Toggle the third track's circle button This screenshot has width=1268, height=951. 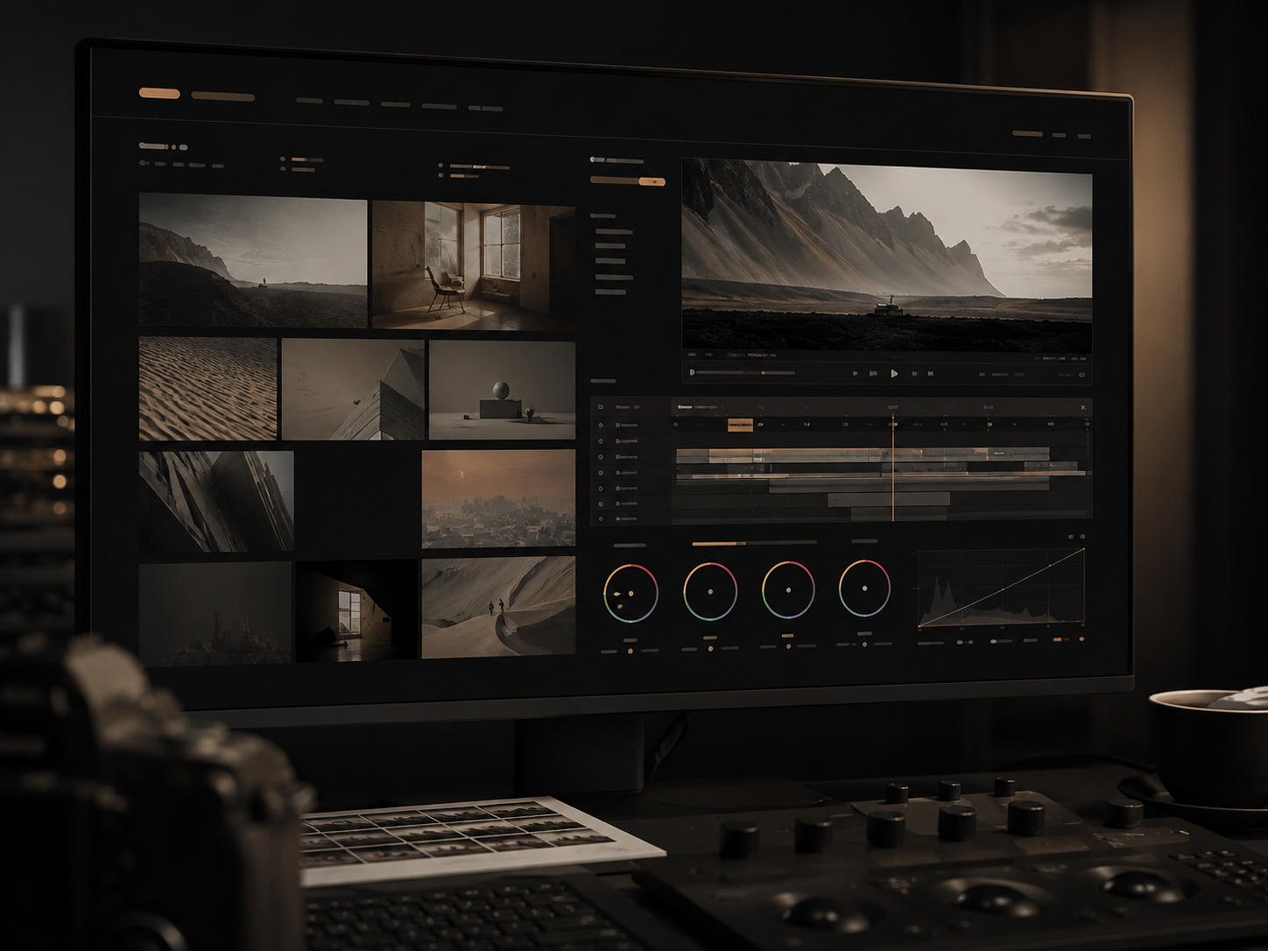pyautogui.click(x=601, y=457)
